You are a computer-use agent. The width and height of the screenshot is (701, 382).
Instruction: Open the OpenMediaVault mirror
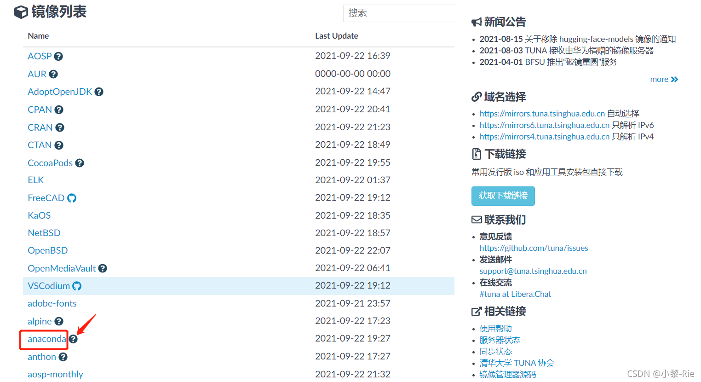(62, 268)
